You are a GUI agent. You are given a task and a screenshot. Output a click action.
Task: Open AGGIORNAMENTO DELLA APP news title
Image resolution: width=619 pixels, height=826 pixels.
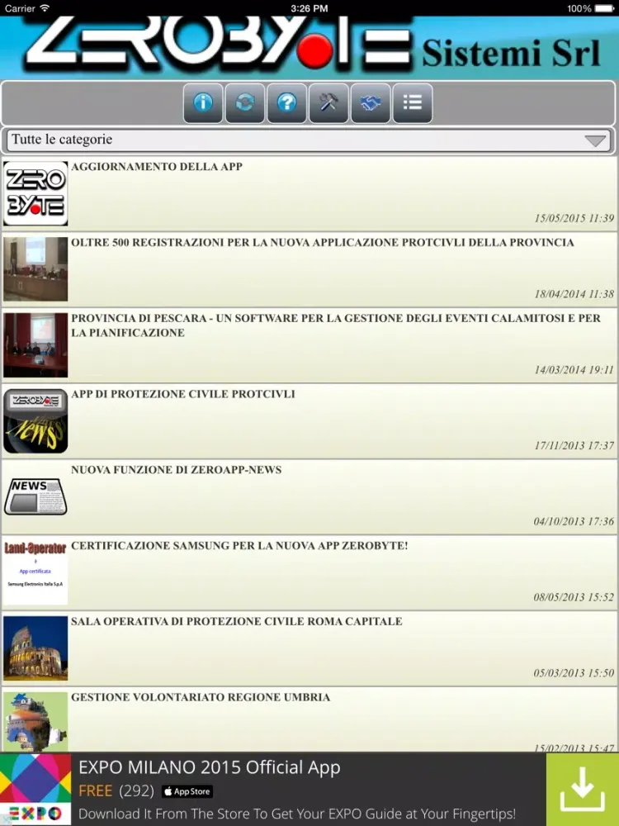157,167
